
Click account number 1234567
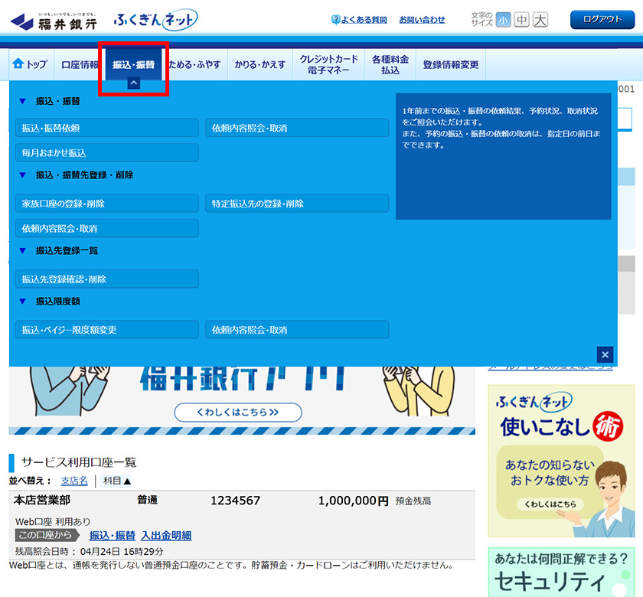[236, 501]
